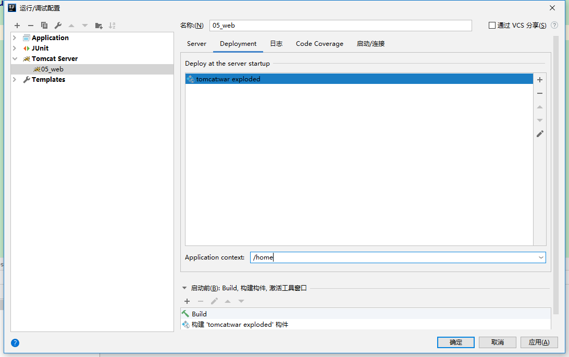Click IntelliJ icon in dialog title bar

click(11, 8)
